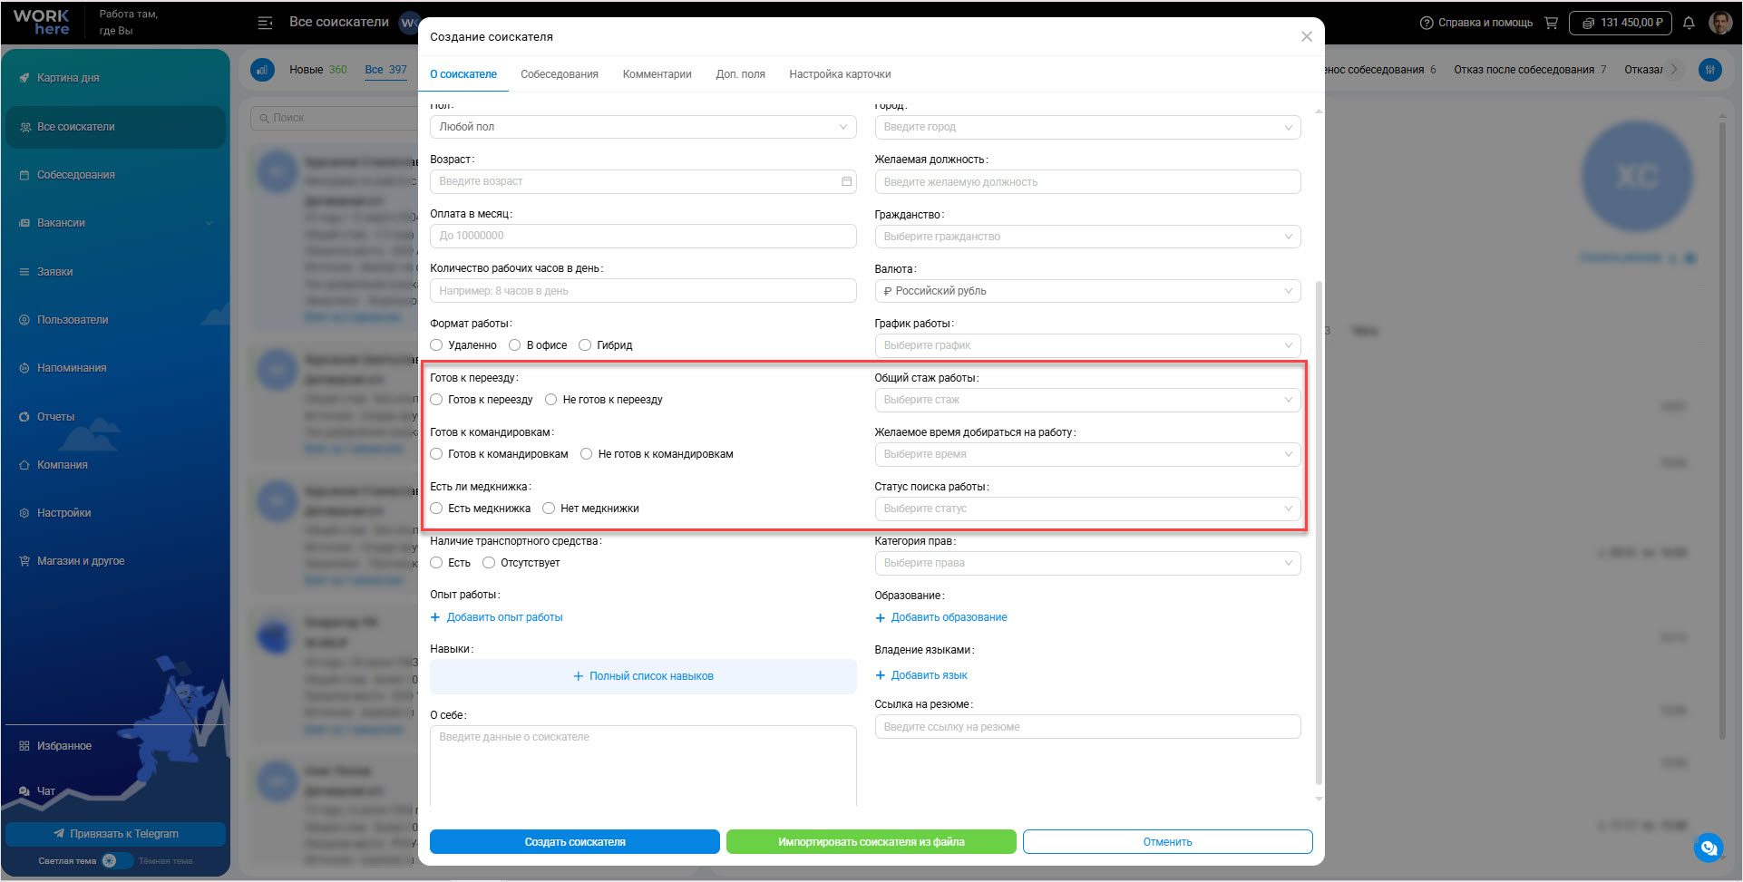Click the Оплата в месяц input field
This screenshot has height=882, width=1743.
[643, 236]
